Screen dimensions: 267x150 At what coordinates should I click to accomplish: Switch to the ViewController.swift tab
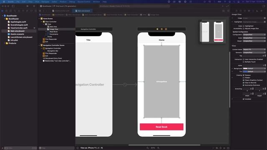[x=61, y=11]
